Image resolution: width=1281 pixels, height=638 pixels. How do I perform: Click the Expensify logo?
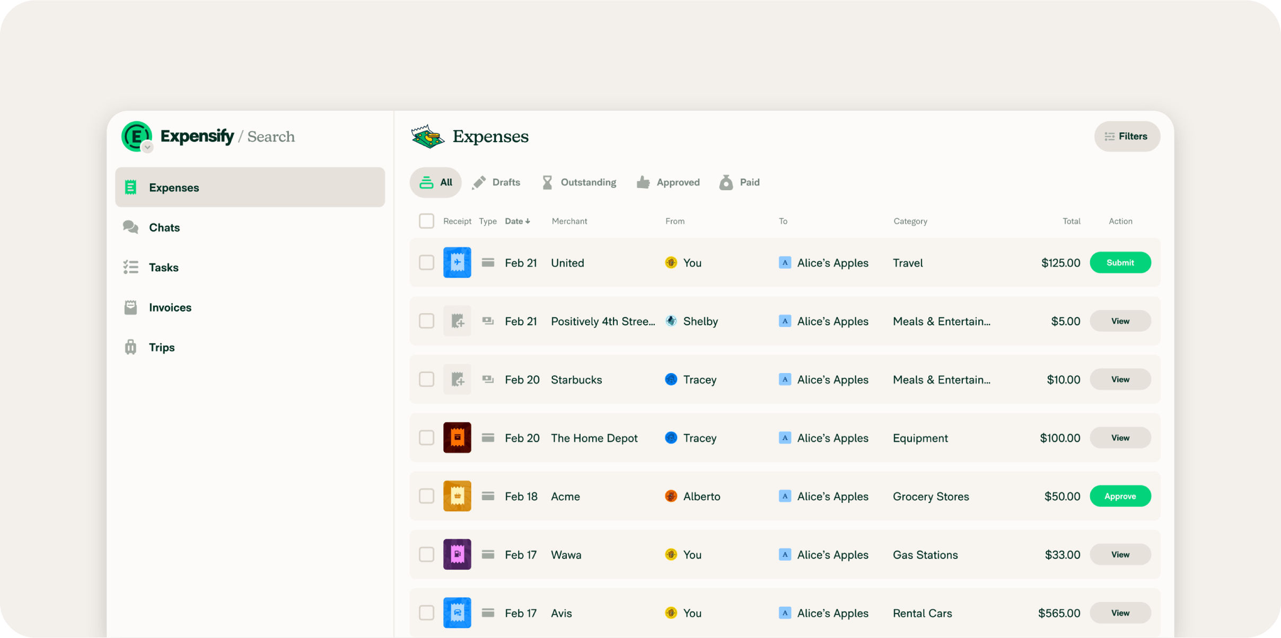click(137, 136)
